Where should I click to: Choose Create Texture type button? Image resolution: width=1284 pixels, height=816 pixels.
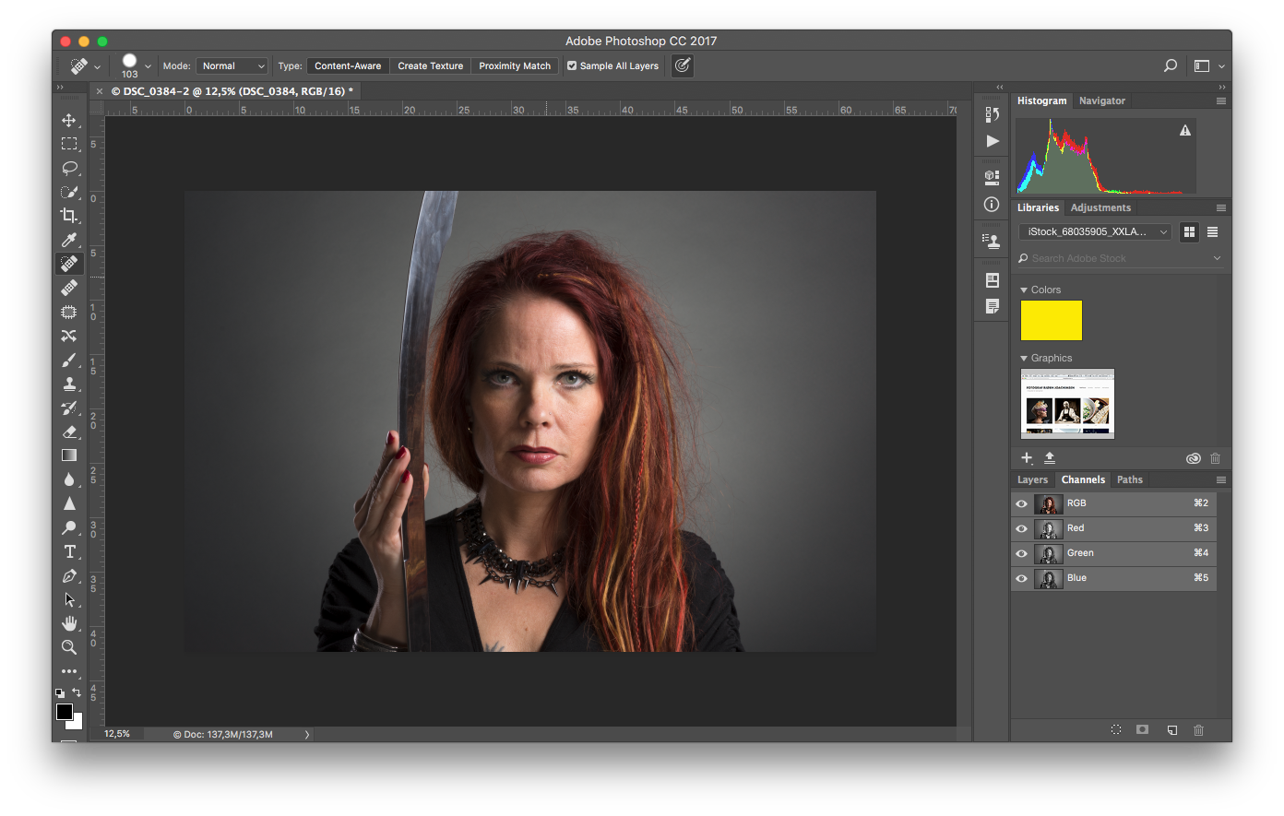[430, 66]
